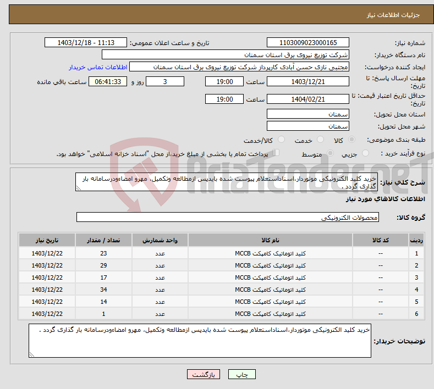This screenshot has width=434, height=389.
Task: Click the چاپ (print) button
Action: click(x=242, y=374)
